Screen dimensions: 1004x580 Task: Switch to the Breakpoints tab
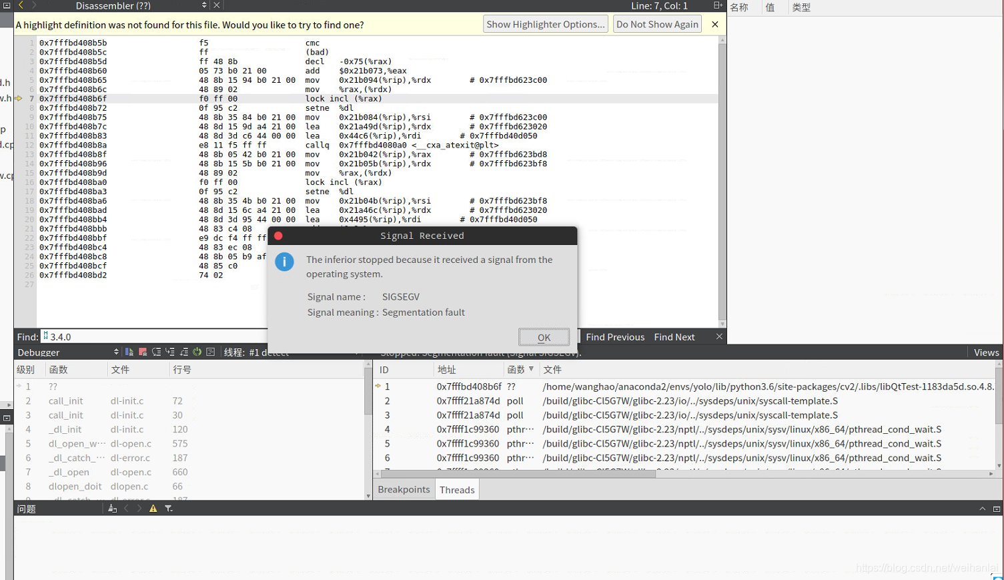click(x=404, y=489)
